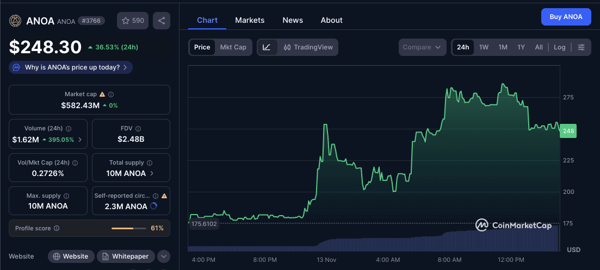Open the share icon button

tap(162, 21)
